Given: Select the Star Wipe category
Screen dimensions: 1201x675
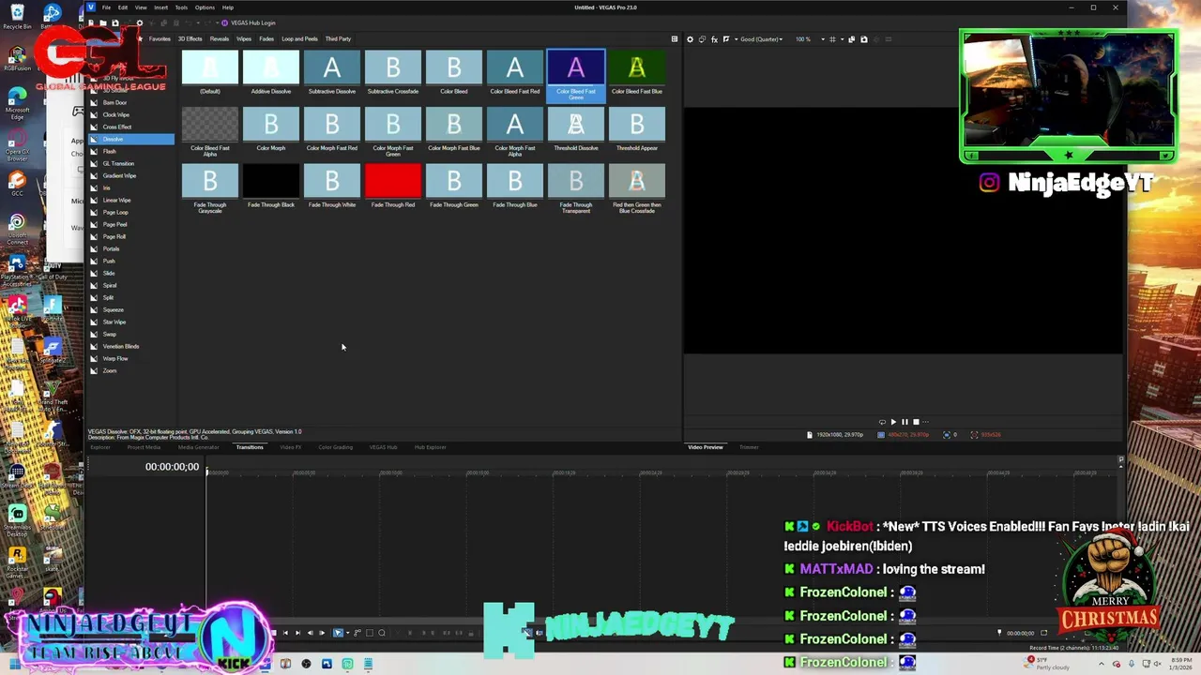Looking at the screenshot, I should tap(114, 322).
